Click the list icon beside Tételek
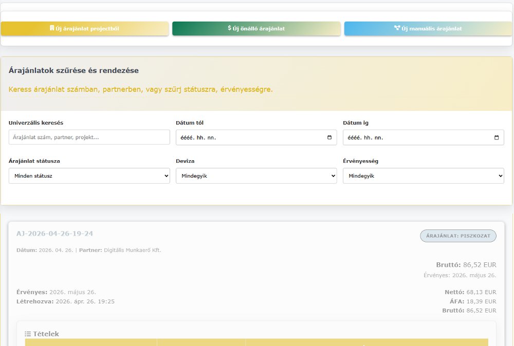 [x=28, y=334]
